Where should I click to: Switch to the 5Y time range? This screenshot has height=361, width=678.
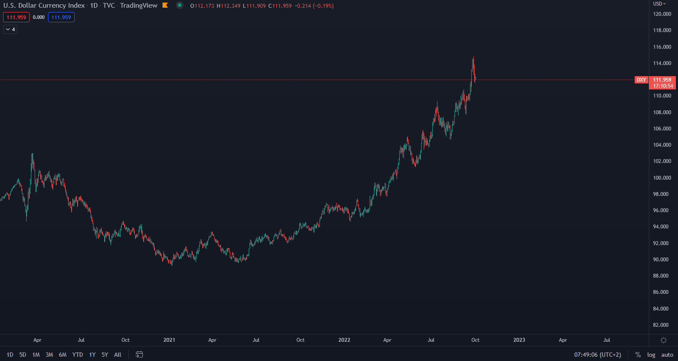(x=105, y=355)
